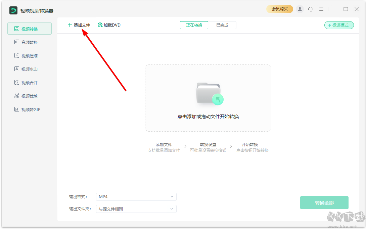
Task: Open the 视频转GIF converter
Action: [x=30, y=109]
